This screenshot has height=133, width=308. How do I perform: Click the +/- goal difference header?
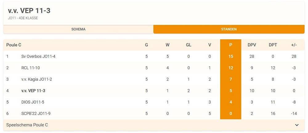click(x=294, y=45)
